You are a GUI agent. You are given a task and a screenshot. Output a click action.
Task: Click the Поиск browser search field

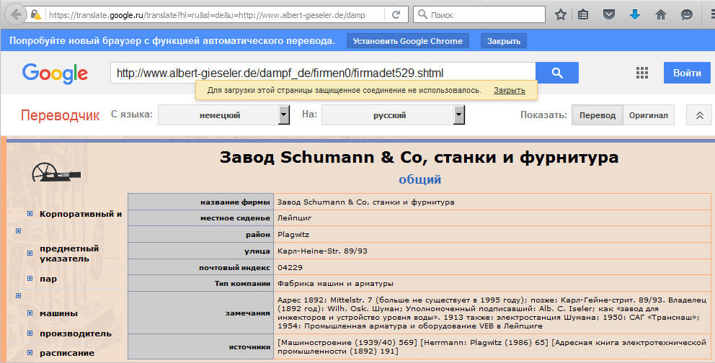click(x=479, y=14)
